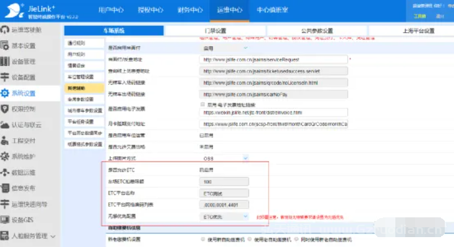The height and width of the screenshot is (247, 454).
Task: Open the 运维中心 top menu
Action: click(x=229, y=10)
